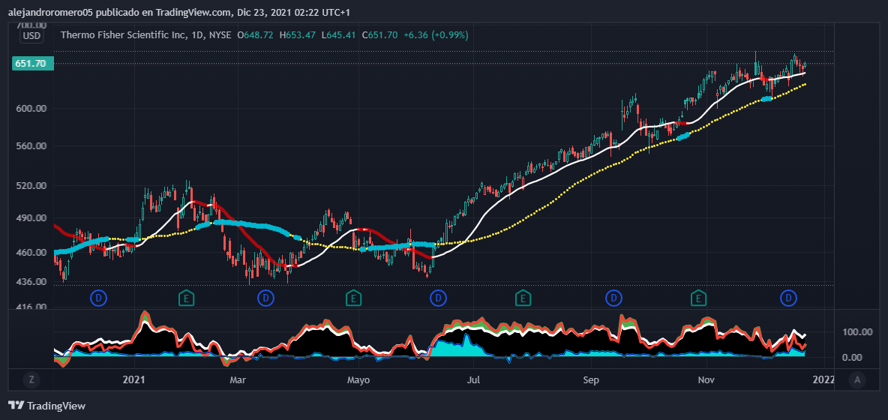Click the earnings E marker between 2021 and Mar
888x420 pixels.
pos(186,297)
